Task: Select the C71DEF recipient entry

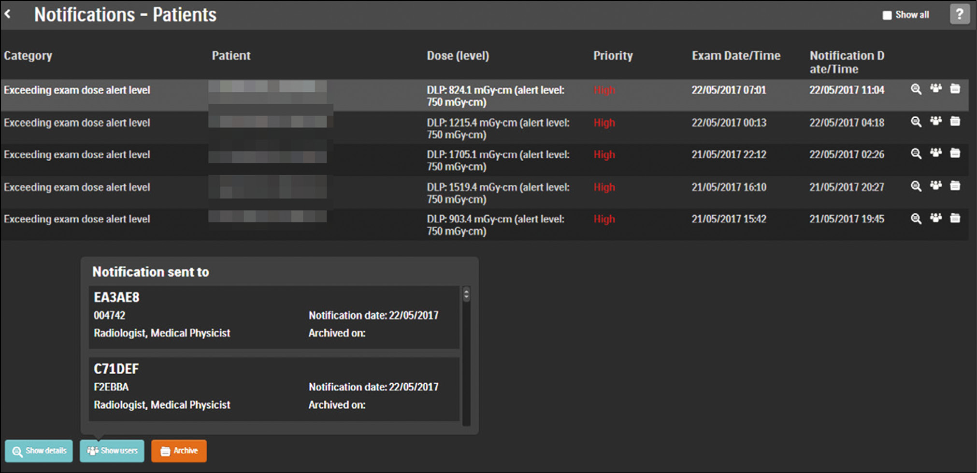Action: 273,388
